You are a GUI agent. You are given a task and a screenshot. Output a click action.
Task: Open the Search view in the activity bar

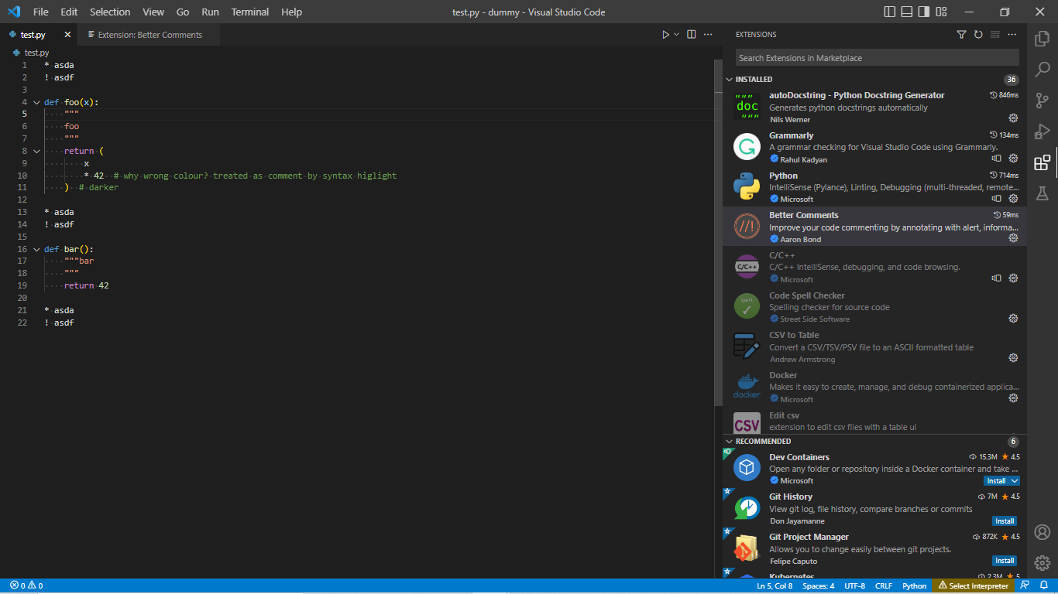1042,69
